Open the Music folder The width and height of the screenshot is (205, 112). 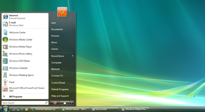click(x=54, y=42)
